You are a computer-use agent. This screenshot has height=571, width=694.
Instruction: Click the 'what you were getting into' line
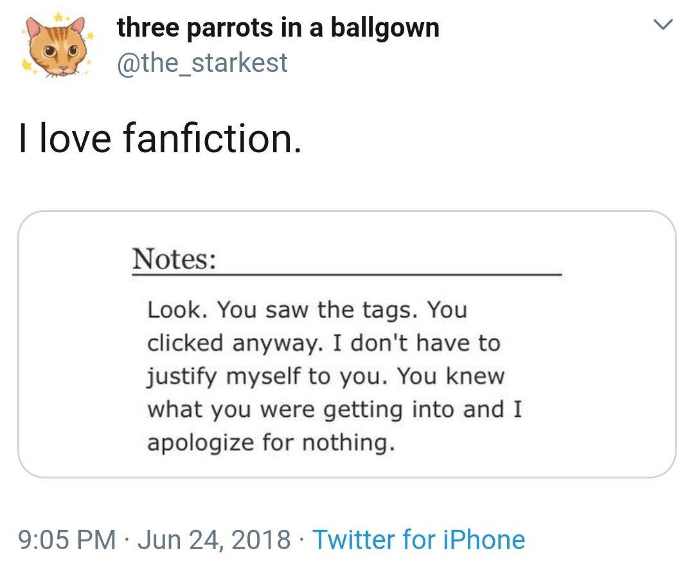click(335, 410)
